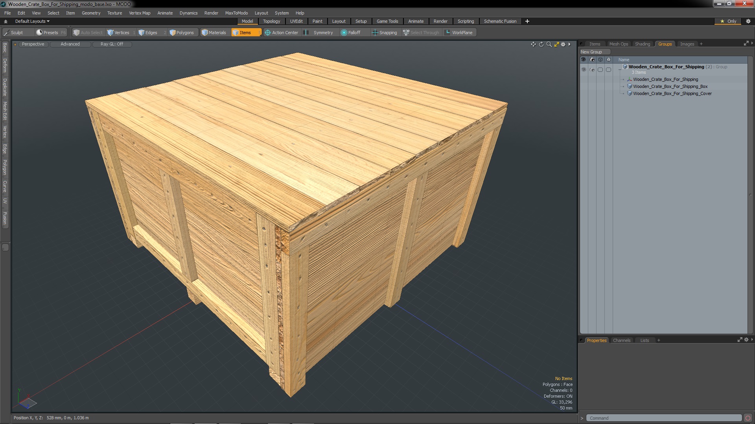Select the Items mode button
Viewport: 755px width, 424px height.
coord(246,33)
